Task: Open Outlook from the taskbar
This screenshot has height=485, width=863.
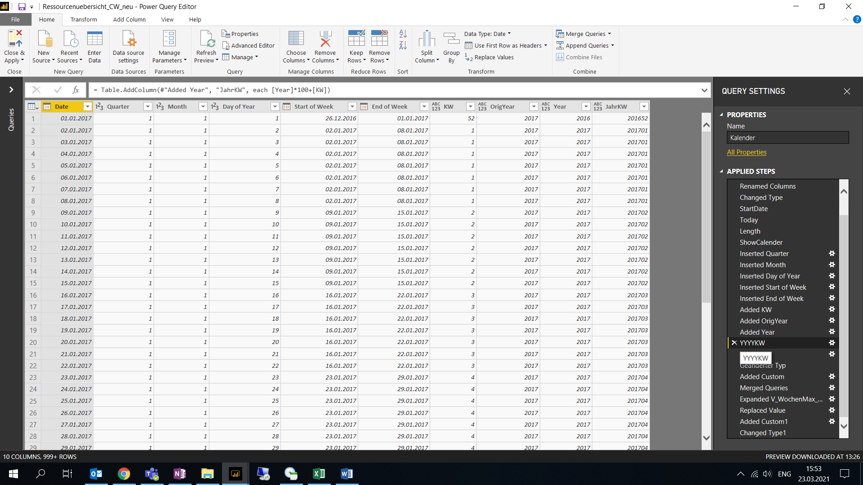Action: coord(96,474)
